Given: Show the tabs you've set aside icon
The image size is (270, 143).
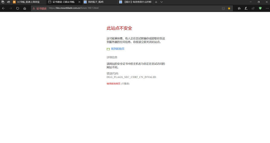Looking at the screenshot, I should 3,2.
